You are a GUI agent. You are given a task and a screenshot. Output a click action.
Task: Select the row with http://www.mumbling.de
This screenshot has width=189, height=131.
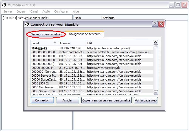pyautogui.click(x=92, y=68)
